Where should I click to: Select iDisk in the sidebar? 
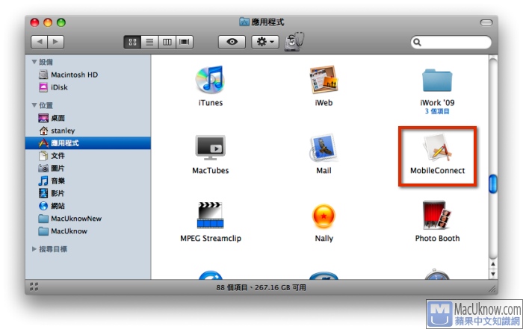[88, 87]
